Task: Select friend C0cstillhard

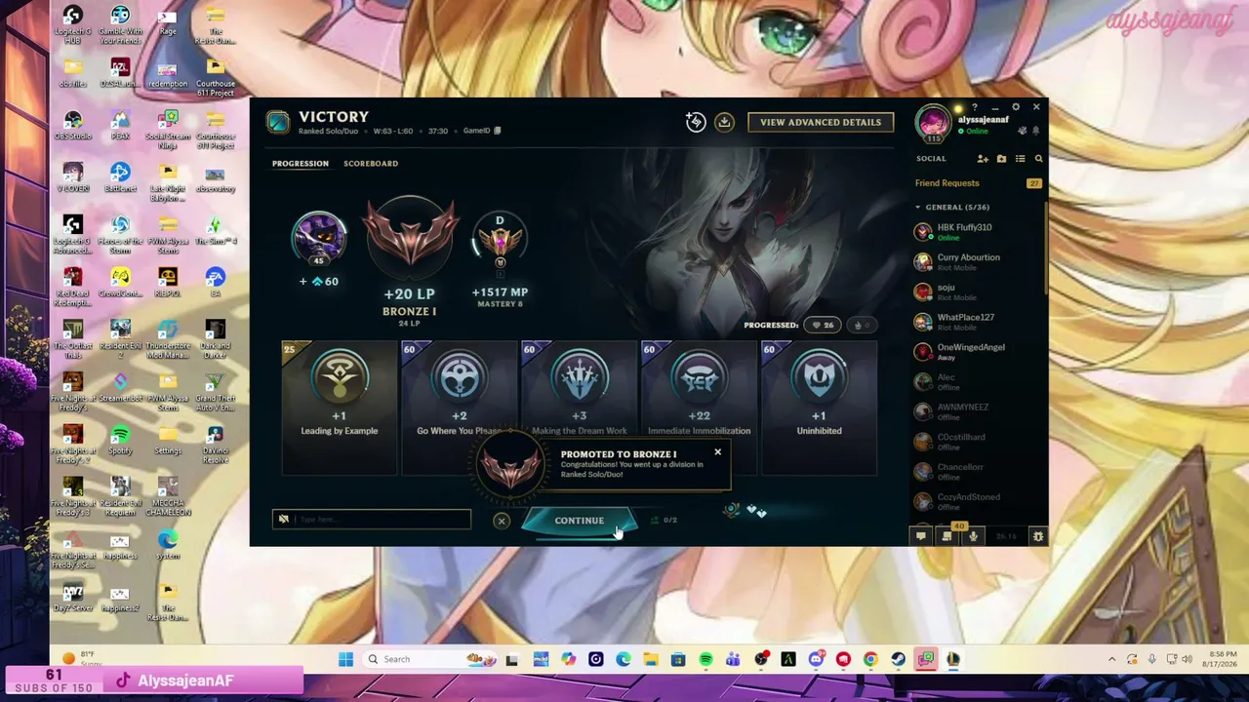Action: click(x=978, y=442)
